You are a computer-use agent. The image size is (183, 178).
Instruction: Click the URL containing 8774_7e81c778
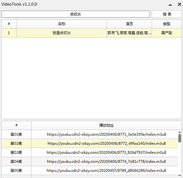pyautogui.click(x=106, y=161)
